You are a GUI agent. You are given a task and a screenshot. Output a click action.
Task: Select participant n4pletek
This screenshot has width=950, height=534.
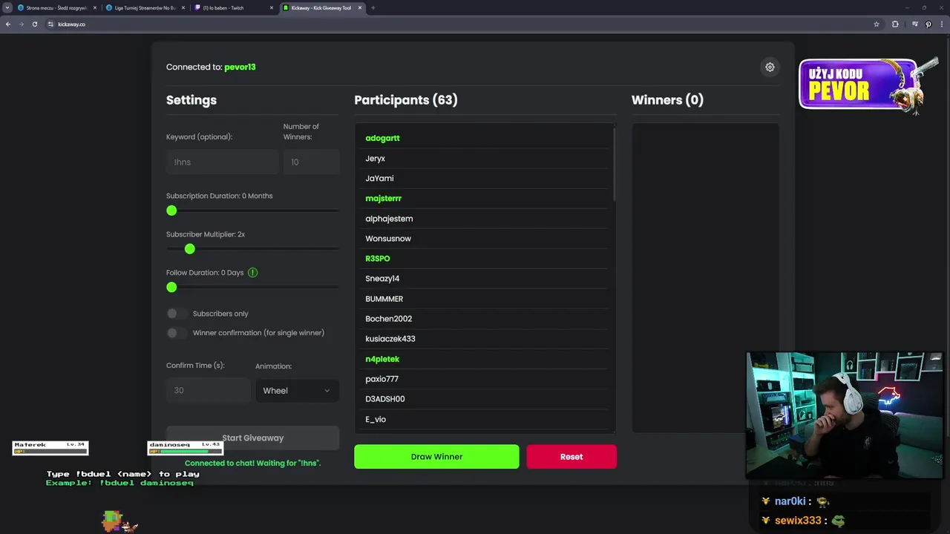[382, 359]
